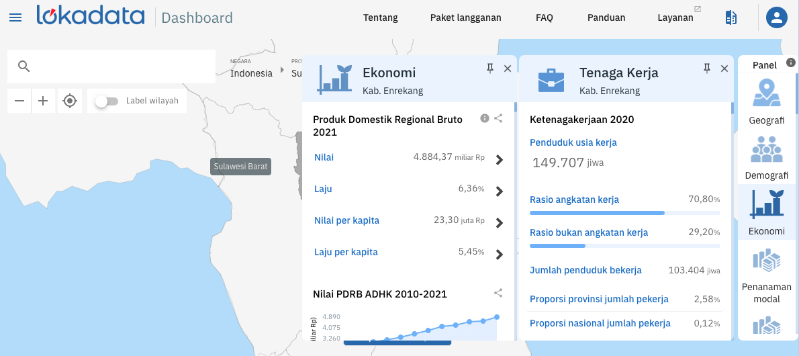This screenshot has height=356, width=799.
Task: Open the hamburger main menu
Action: click(15, 17)
